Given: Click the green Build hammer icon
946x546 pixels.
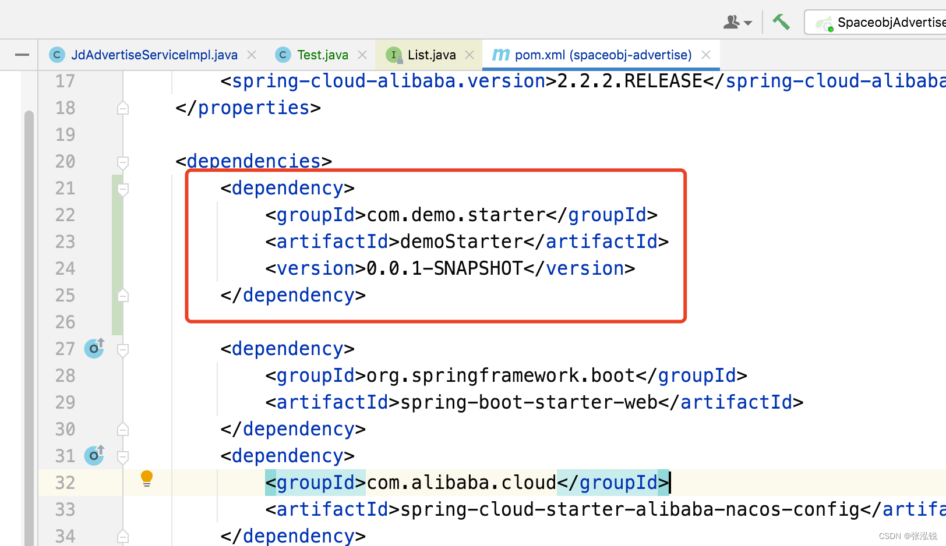Looking at the screenshot, I should [x=781, y=22].
